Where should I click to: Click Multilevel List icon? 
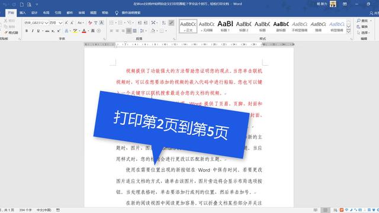point(129,22)
